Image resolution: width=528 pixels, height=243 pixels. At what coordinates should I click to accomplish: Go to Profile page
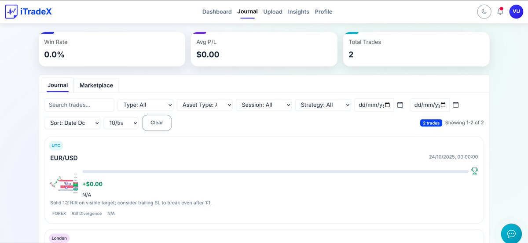click(x=323, y=12)
